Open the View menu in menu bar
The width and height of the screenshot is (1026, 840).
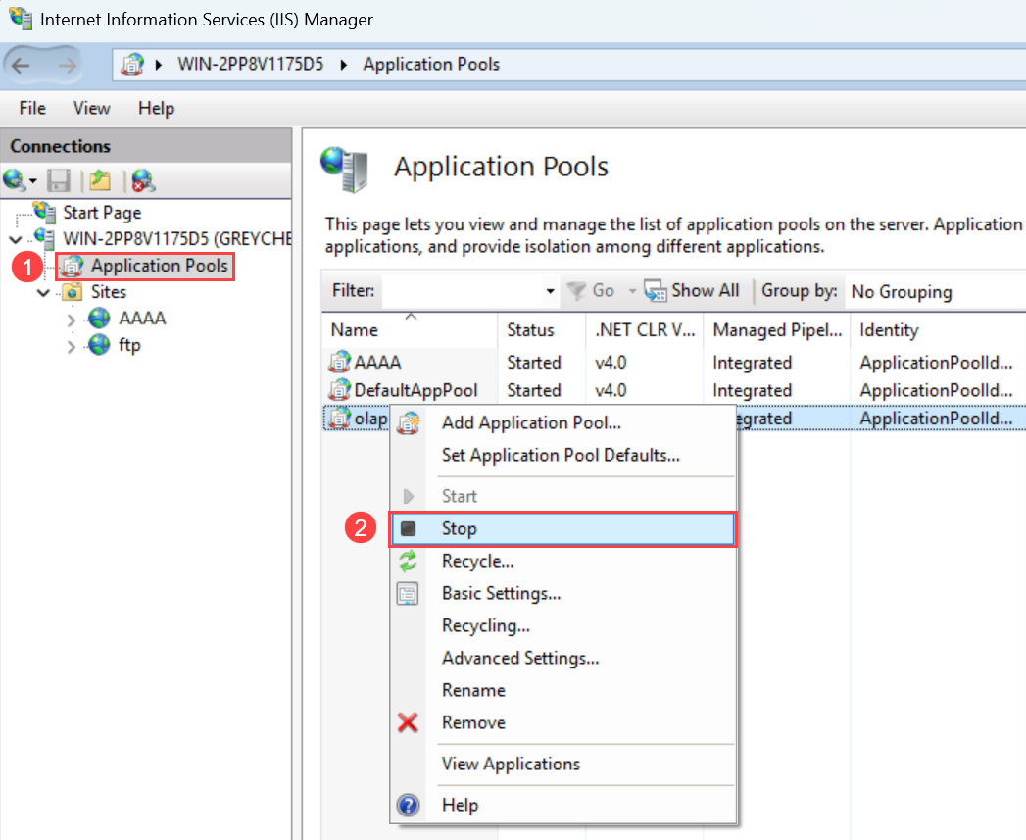click(x=91, y=108)
